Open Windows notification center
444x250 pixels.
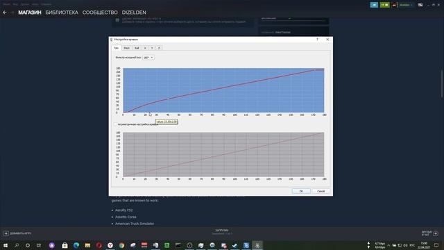pos(436,245)
